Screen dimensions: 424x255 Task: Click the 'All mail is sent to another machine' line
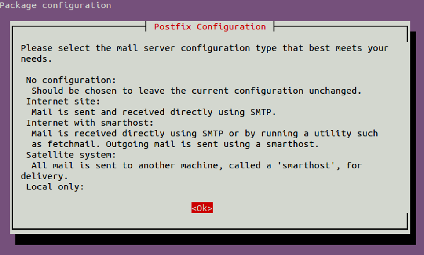click(x=197, y=165)
